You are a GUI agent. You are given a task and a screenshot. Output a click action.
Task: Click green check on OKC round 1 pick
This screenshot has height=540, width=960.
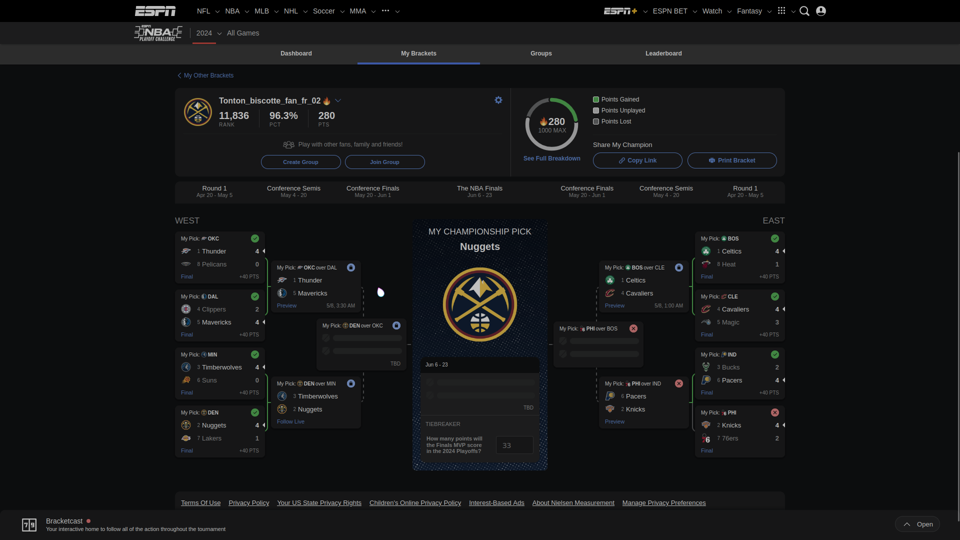(255, 238)
